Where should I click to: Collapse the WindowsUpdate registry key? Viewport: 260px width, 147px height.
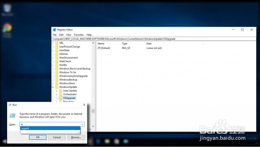point(53,87)
